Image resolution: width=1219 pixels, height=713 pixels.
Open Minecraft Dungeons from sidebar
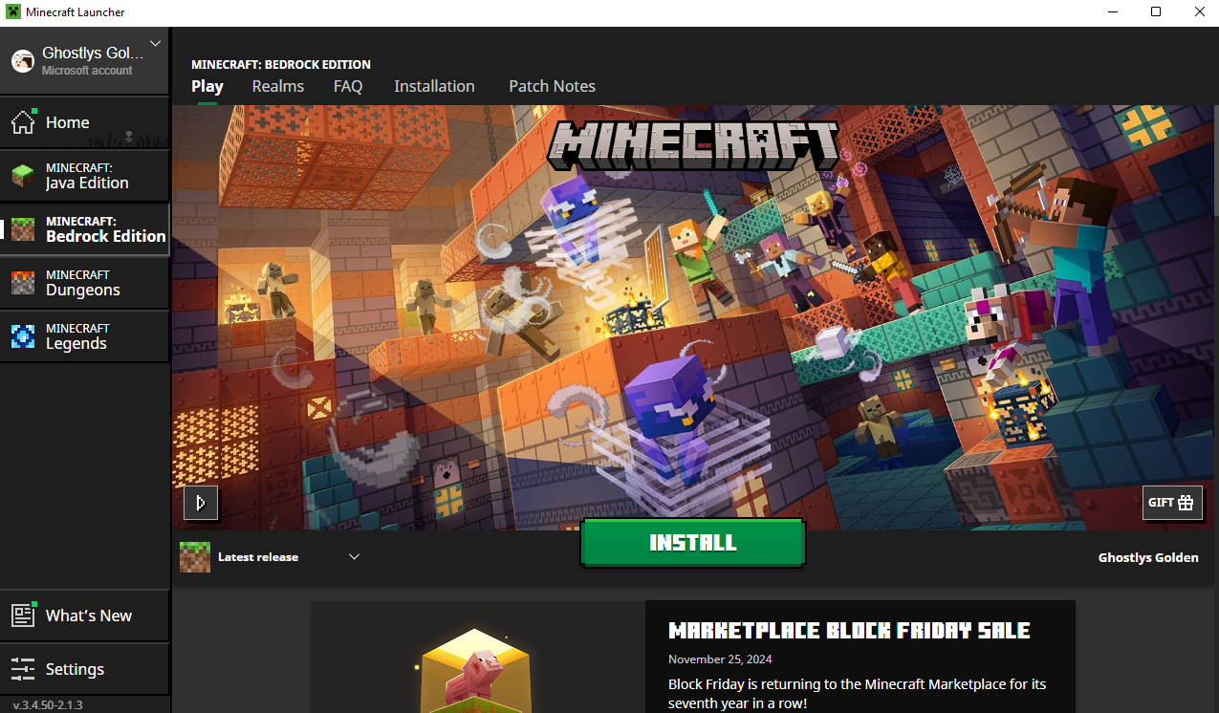tap(85, 283)
